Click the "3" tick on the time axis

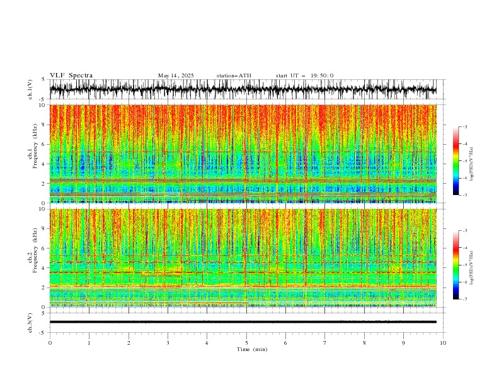click(x=168, y=343)
